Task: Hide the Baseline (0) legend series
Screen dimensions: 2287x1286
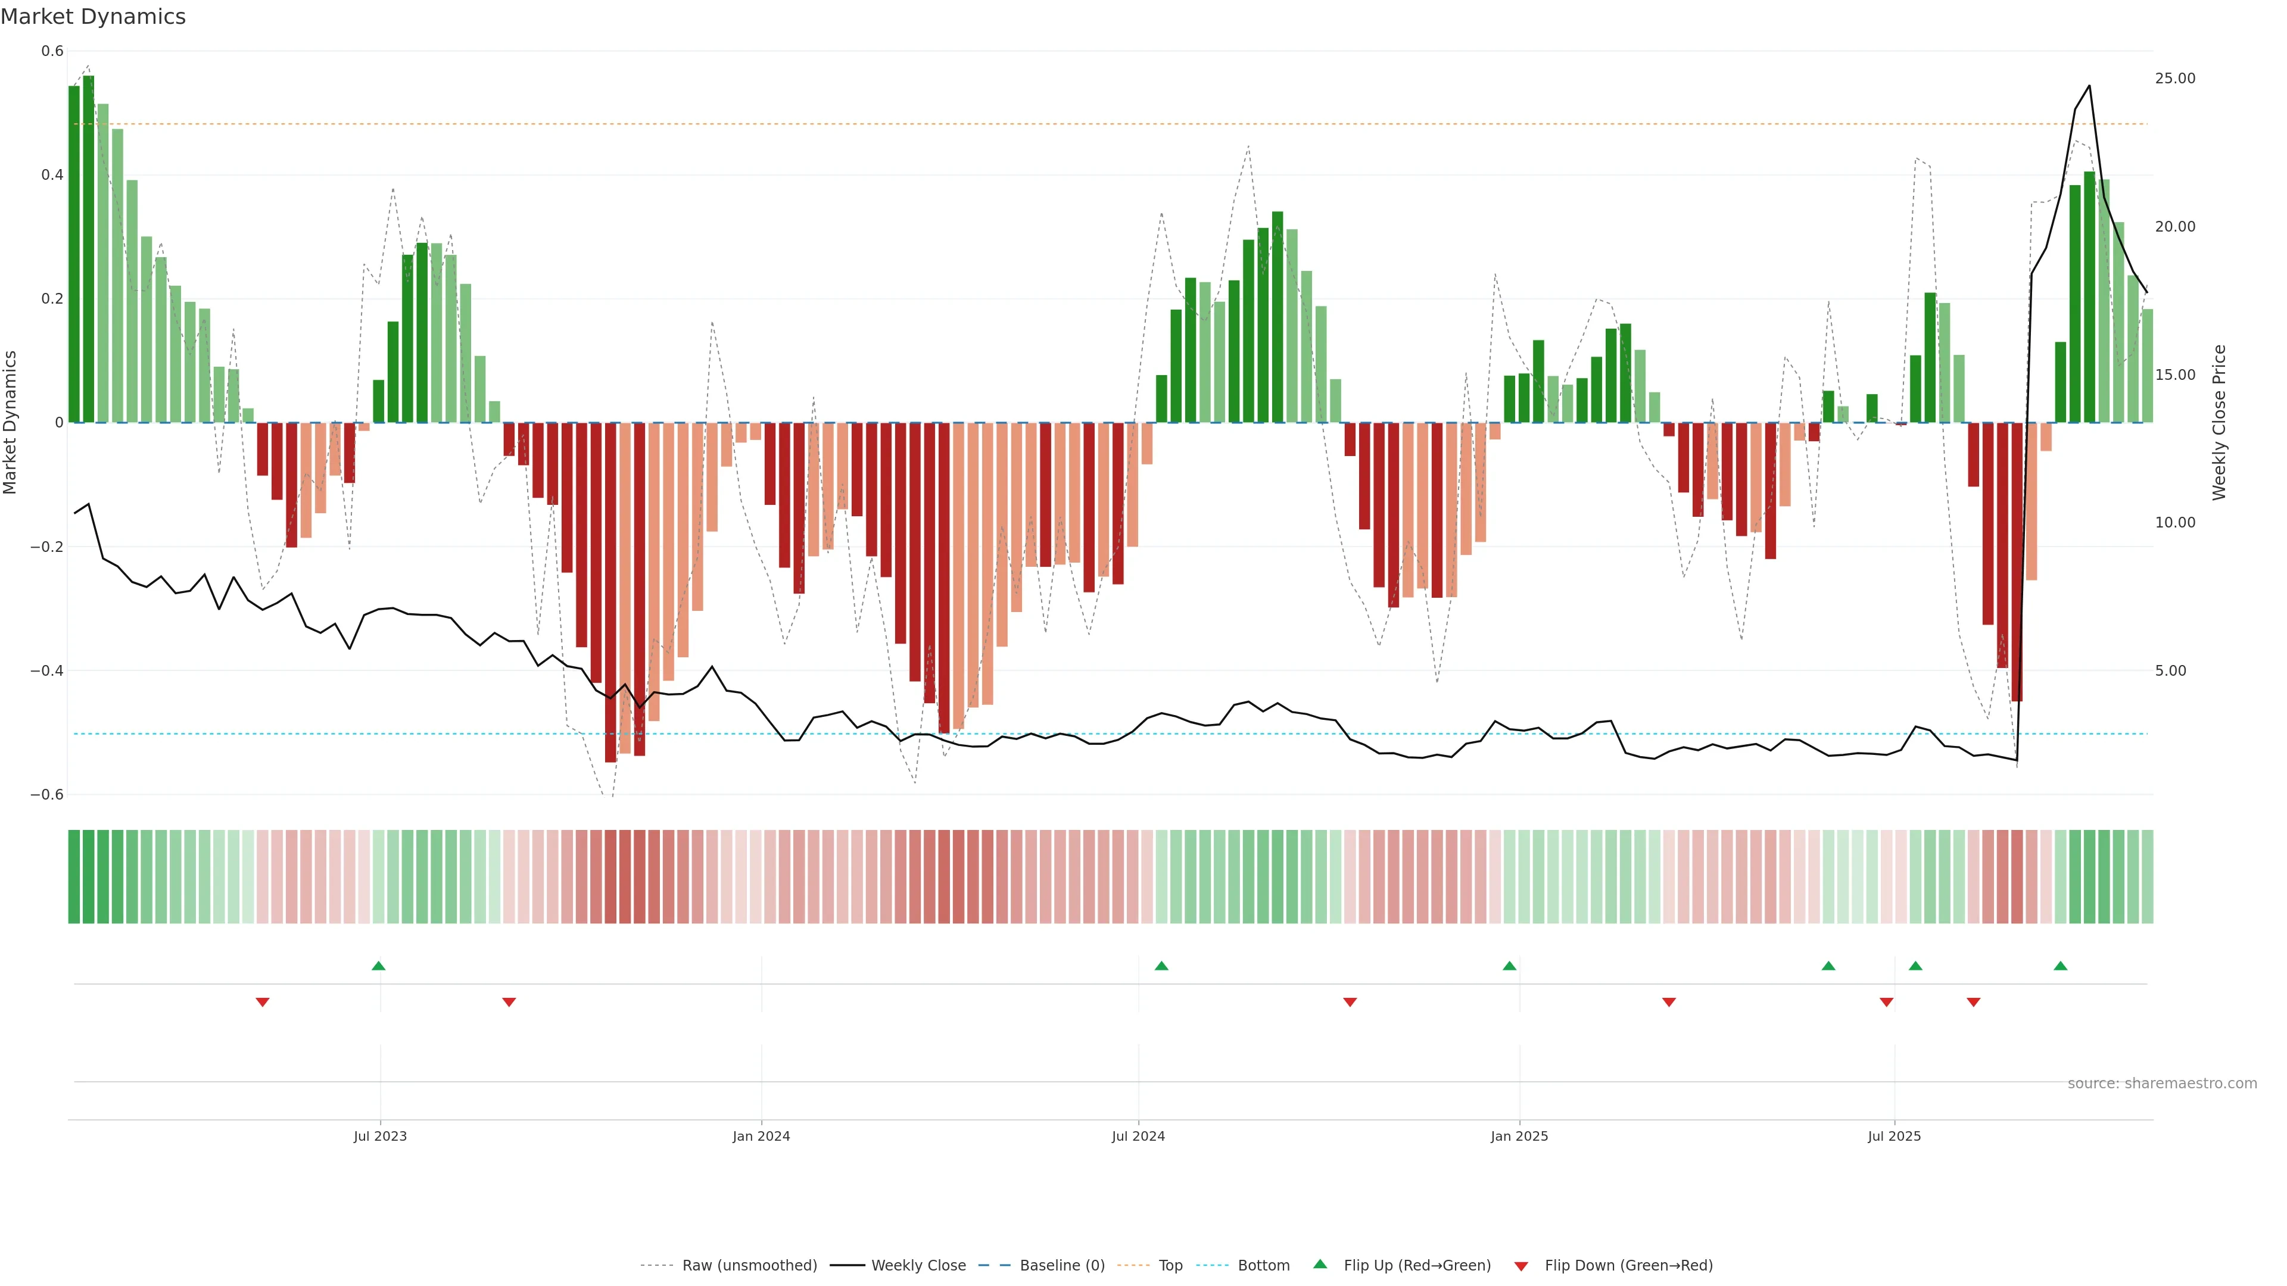Action: pos(1062,1266)
